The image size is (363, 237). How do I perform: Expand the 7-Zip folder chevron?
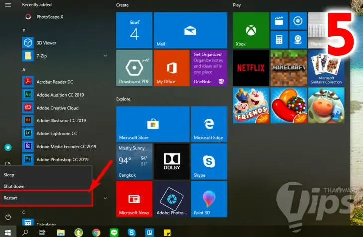[105, 56]
